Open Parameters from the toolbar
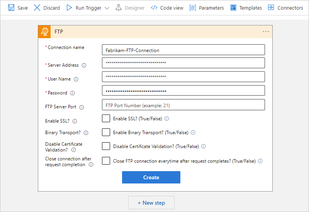This screenshot has height=212, width=309. click(207, 8)
